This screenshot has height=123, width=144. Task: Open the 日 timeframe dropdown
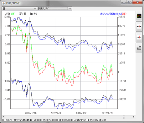tap(19, 9)
